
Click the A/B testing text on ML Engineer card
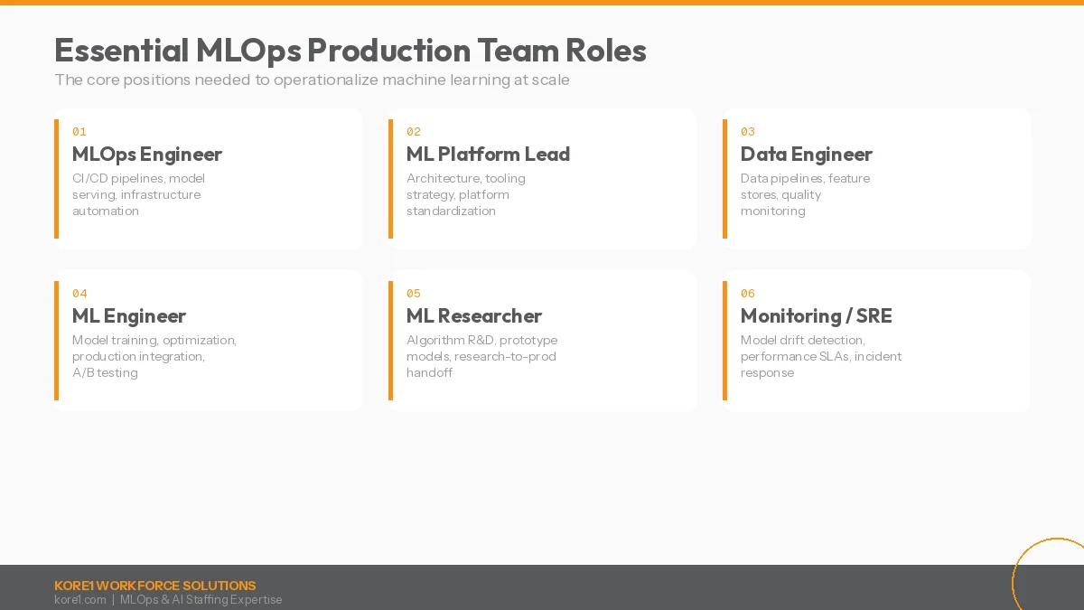click(105, 372)
